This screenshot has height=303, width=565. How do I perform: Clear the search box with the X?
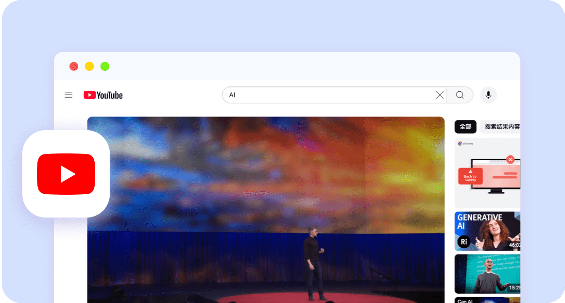pos(440,95)
